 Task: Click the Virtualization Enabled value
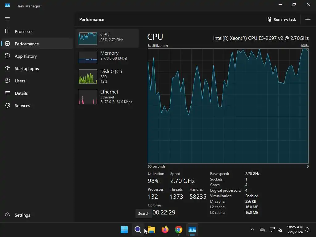(x=252, y=196)
